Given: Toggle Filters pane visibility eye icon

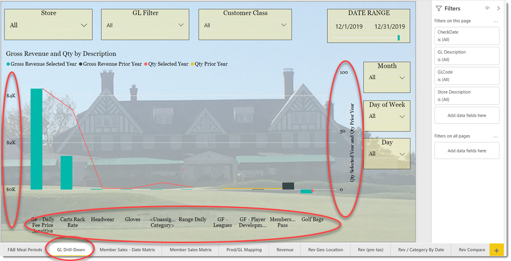Looking at the screenshot, I should tap(487, 8).
